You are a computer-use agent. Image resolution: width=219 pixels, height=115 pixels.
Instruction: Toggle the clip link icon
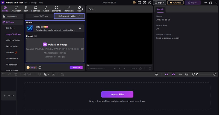(x=180, y=74)
